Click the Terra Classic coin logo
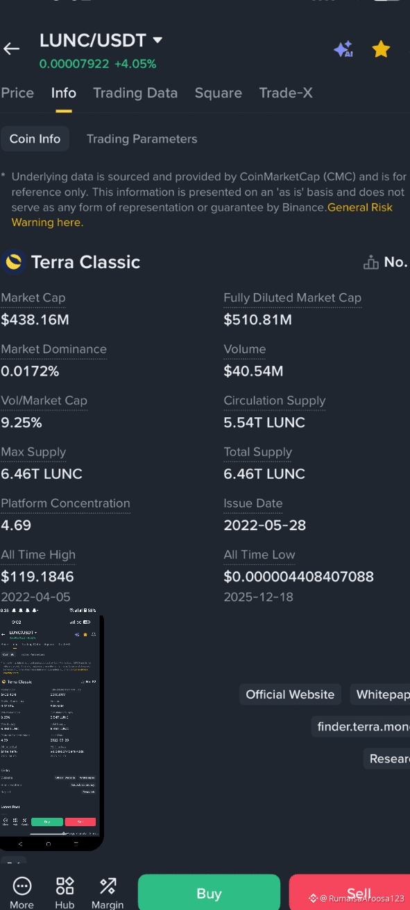The height and width of the screenshot is (910, 410). pos(12,262)
